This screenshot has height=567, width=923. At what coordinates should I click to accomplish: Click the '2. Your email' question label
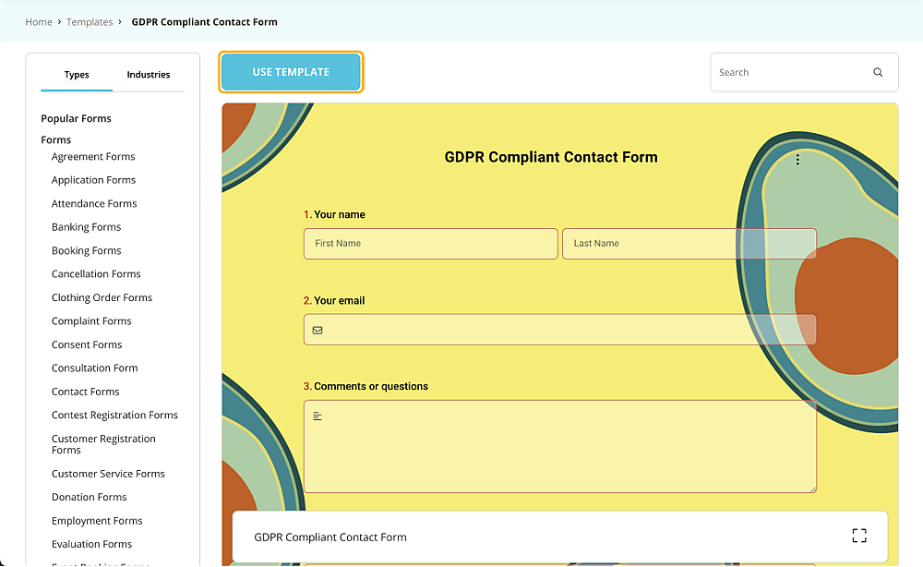pos(334,300)
